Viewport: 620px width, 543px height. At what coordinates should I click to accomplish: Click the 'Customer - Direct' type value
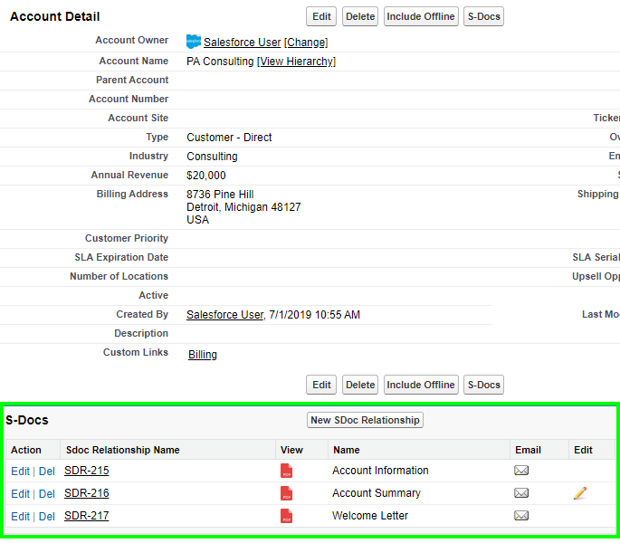click(x=229, y=138)
